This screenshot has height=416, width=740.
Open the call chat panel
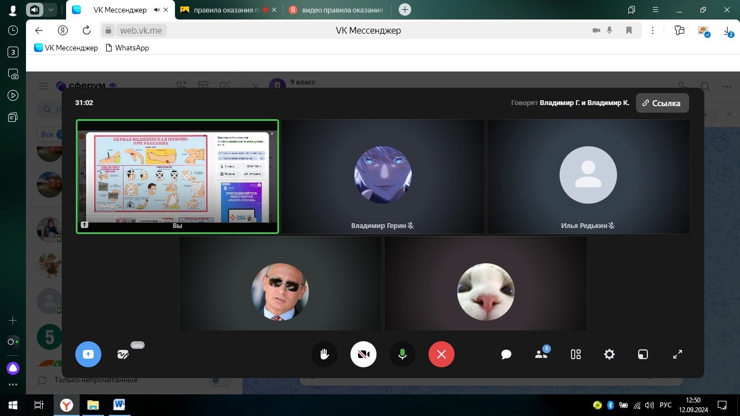click(x=507, y=354)
